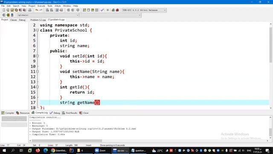Click the Run toolbar icon

(88, 10)
